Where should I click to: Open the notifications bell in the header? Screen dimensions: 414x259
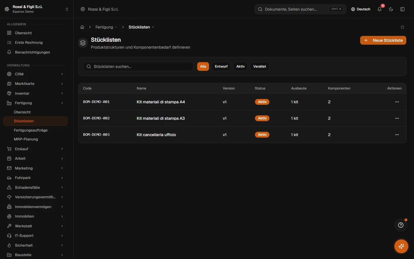(x=379, y=9)
